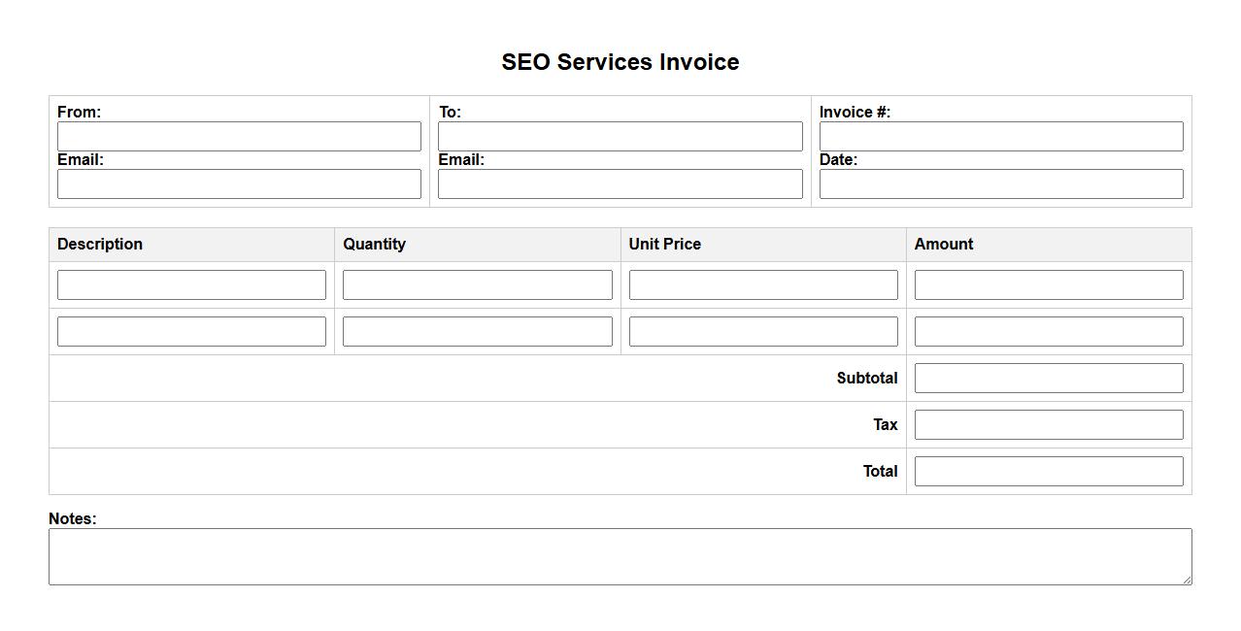
Task: Select the Invoice # input field
Action: [x=1000, y=136]
